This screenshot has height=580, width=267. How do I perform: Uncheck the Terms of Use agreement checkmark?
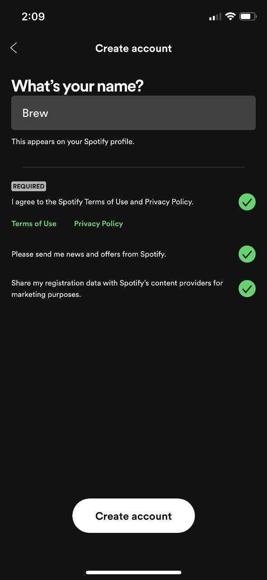point(247,202)
